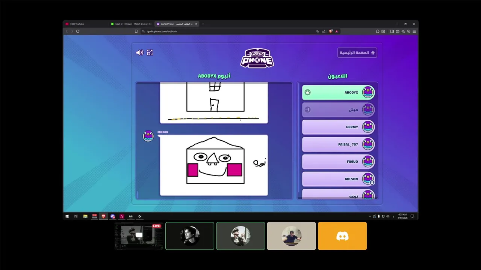Image resolution: width=481 pixels, height=270 pixels.
Task: Click ABODYX's avatar icon in players list
Action: point(368,92)
